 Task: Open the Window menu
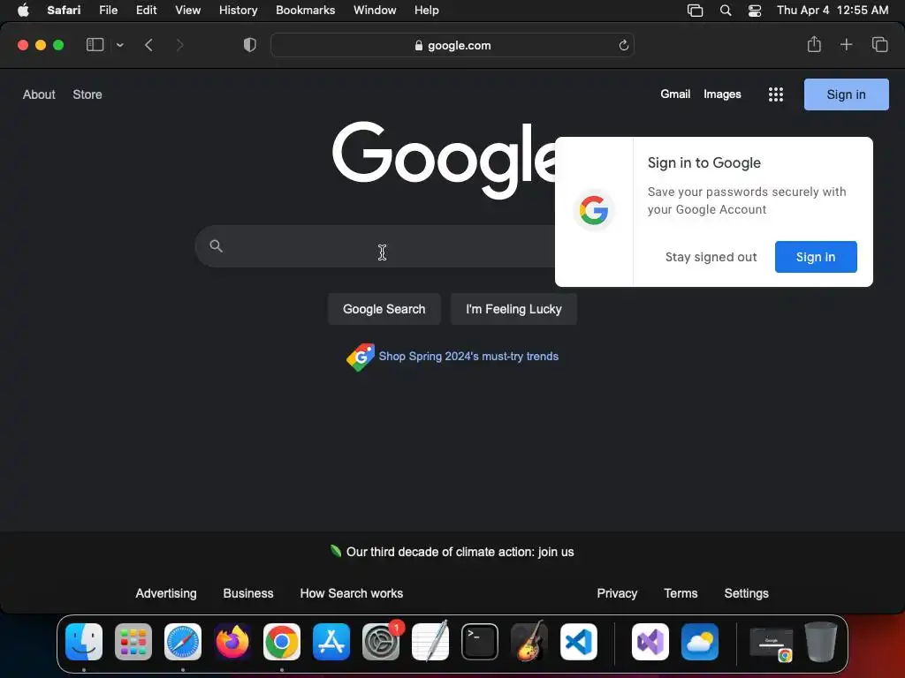375,11
